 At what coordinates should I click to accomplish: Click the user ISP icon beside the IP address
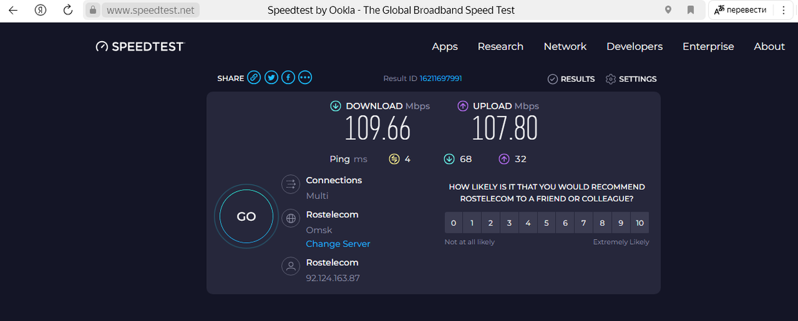pyautogui.click(x=291, y=267)
